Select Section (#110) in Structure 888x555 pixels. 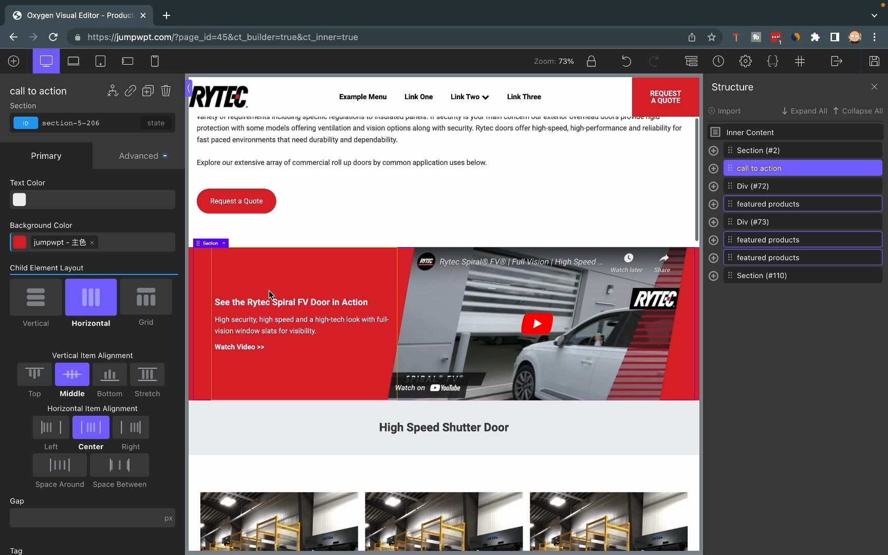coord(803,276)
